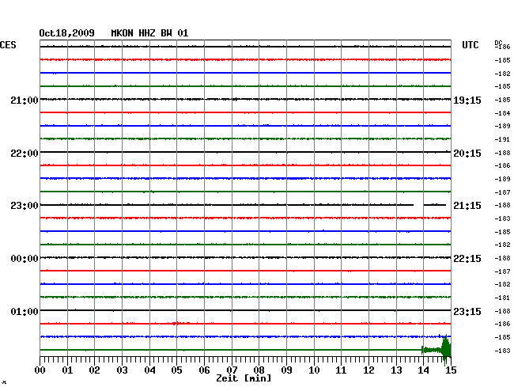Click the UTC time zone label

470,45
